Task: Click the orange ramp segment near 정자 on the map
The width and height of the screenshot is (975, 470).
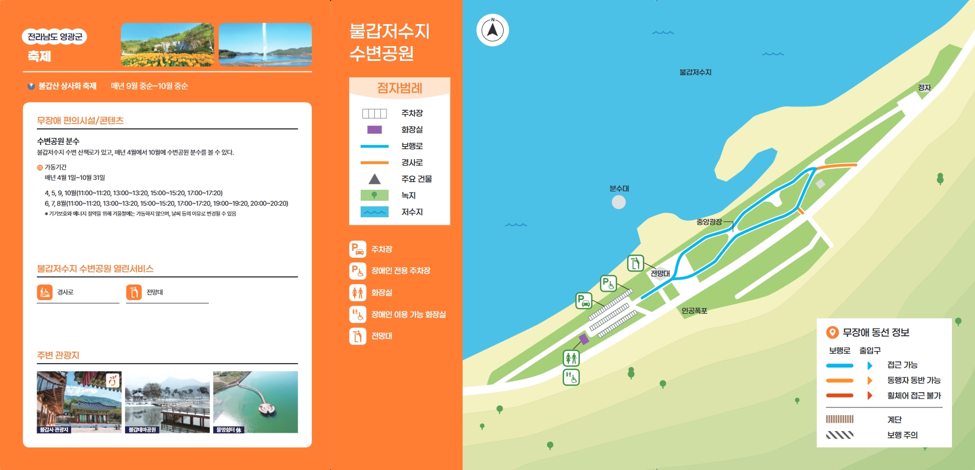Action: click(x=836, y=165)
